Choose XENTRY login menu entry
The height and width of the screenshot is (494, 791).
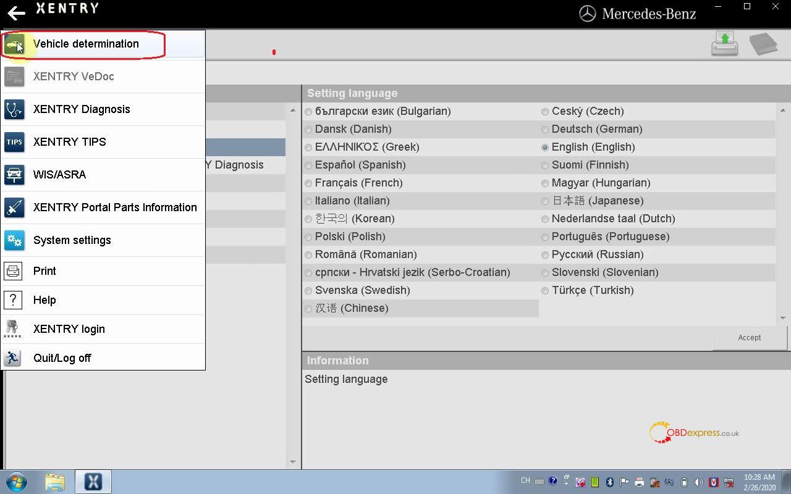coord(103,329)
